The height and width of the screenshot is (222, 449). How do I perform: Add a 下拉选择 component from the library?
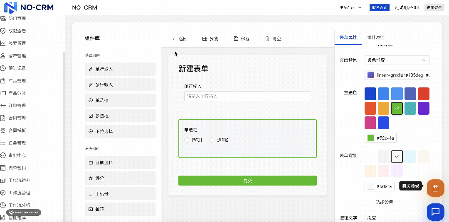pyautogui.click(x=120, y=132)
